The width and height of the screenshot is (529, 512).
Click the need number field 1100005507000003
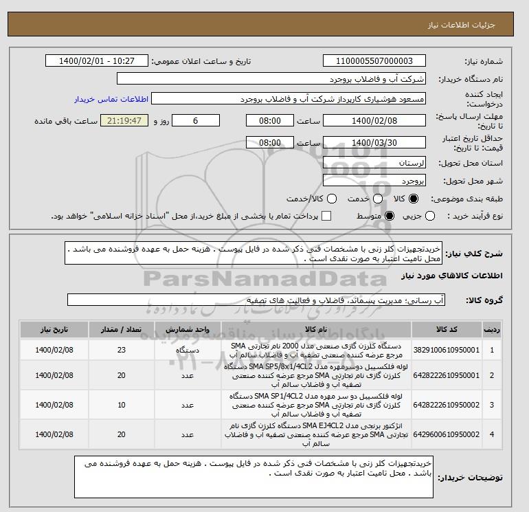pos(374,60)
